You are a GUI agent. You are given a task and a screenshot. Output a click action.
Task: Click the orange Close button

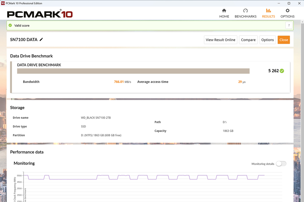284,40
